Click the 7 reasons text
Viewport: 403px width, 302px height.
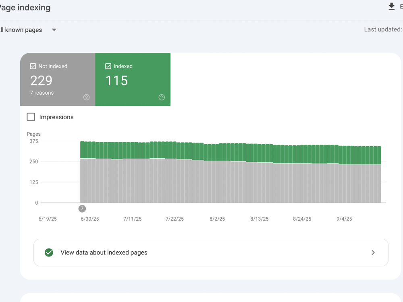click(42, 93)
